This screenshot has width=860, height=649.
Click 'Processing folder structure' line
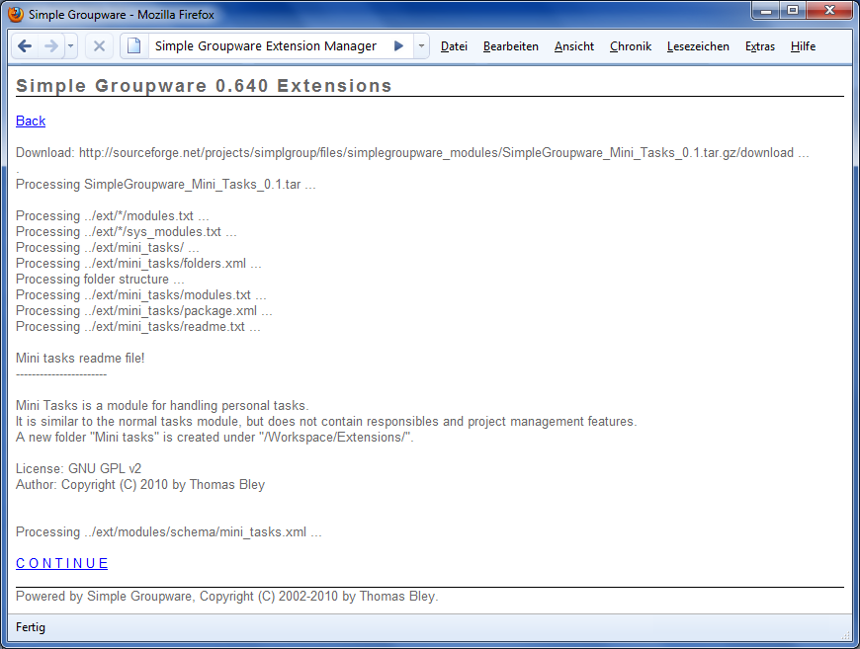[x=100, y=280]
